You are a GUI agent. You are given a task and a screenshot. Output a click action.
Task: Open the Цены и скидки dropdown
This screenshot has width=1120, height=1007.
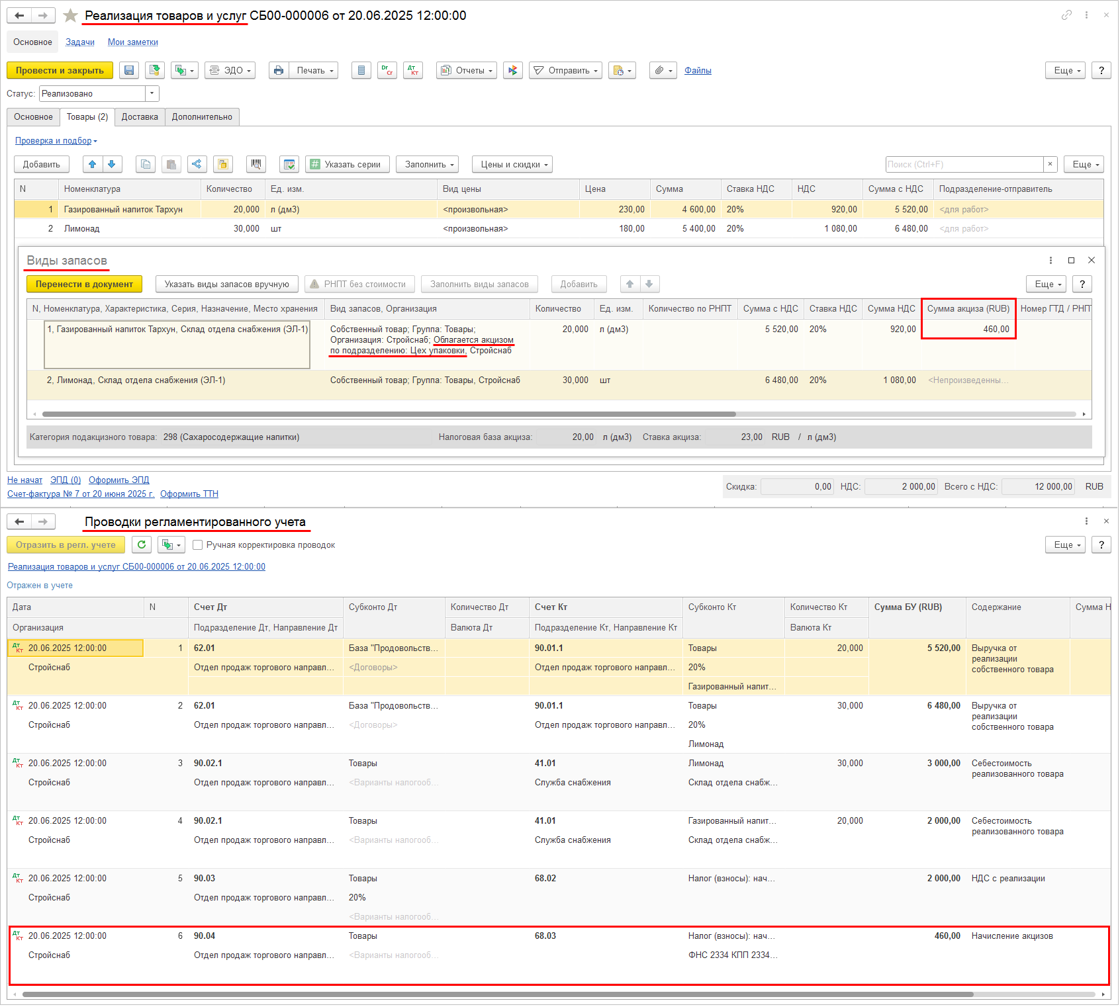[512, 164]
